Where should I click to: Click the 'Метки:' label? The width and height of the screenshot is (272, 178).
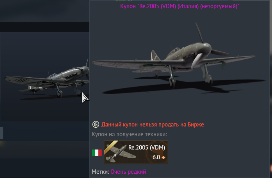(100, 172)
